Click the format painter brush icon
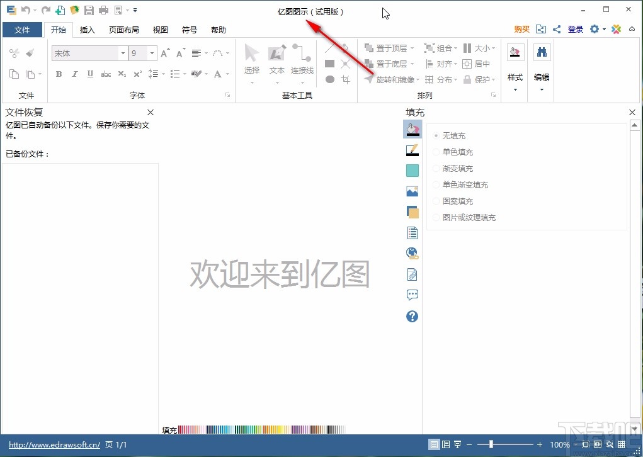Image resolution: width=643 pixels, height=457 pixels. pyautogui.click(x=30, y=53)
